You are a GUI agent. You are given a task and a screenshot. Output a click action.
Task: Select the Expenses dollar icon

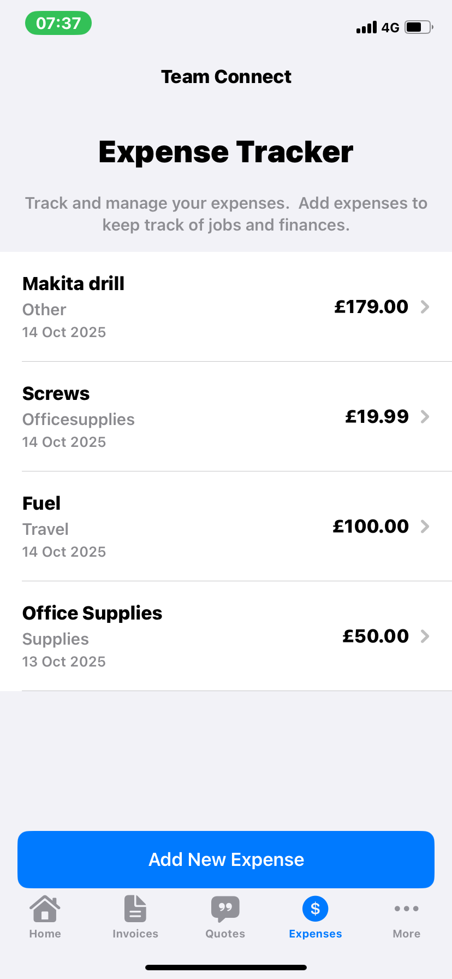click(x=315, y=909)
